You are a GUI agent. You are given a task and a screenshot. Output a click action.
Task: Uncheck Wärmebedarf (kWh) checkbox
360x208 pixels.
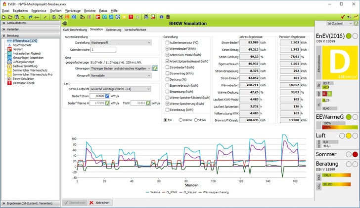[167, 48]
